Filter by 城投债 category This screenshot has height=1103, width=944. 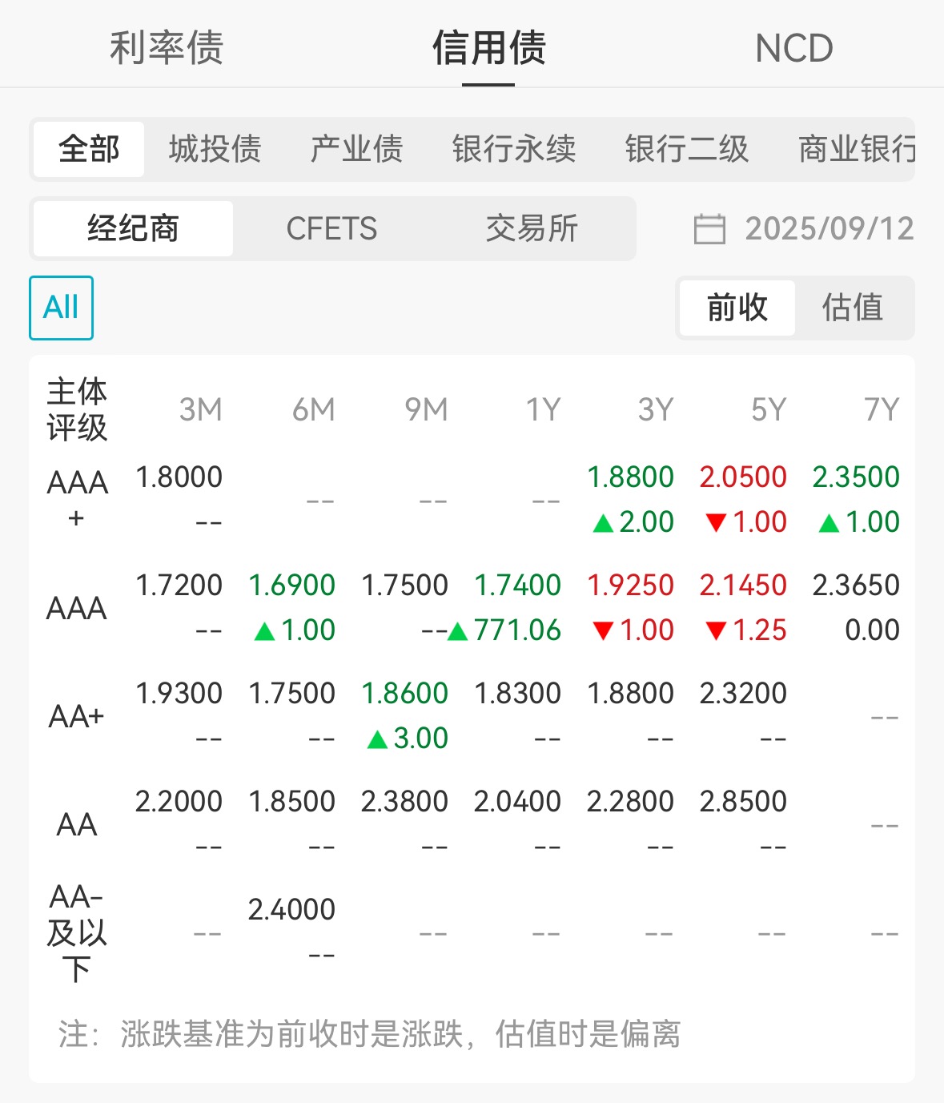[215, 149]
